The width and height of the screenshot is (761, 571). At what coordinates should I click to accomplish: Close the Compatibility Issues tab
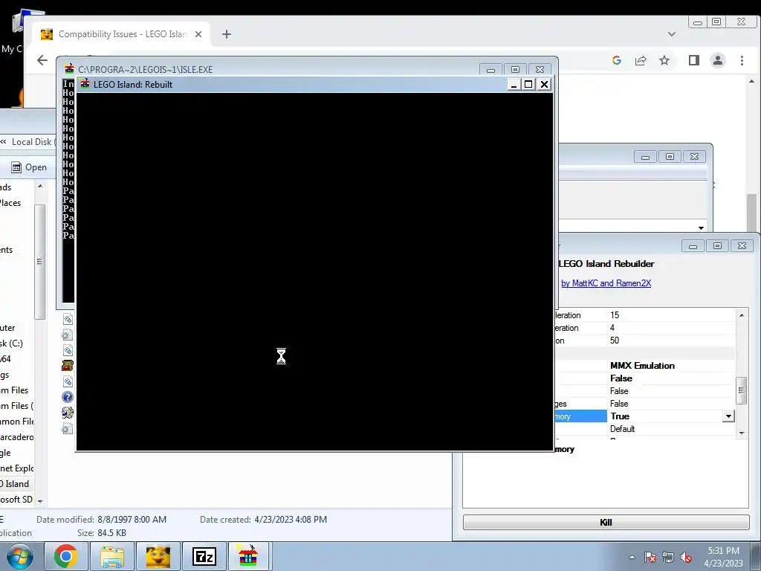(198, 34)
